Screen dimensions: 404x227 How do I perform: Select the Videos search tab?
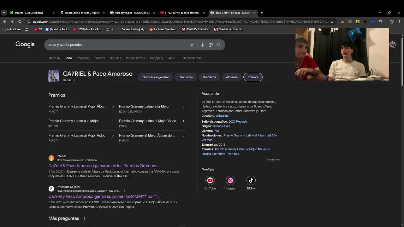coord(100,58)
